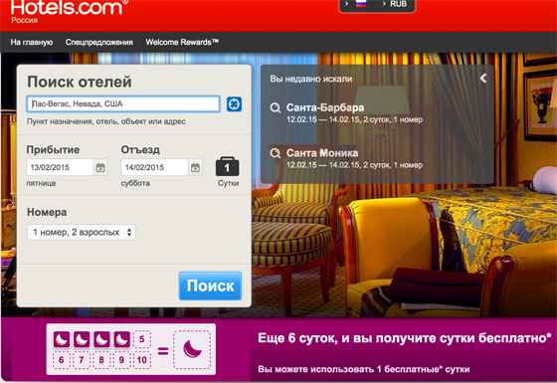Viewport: 557px width, 383px height.
Task: Open the arrival date calendar icon
Action: click(x=100, y=167)
